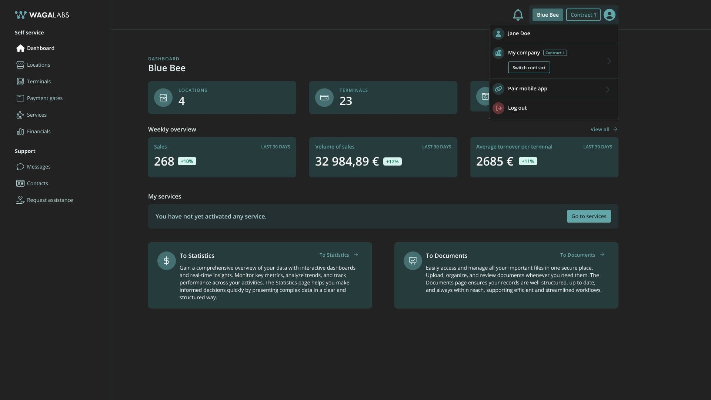Click the Request assistance hand icon

(x=20, y=200)
